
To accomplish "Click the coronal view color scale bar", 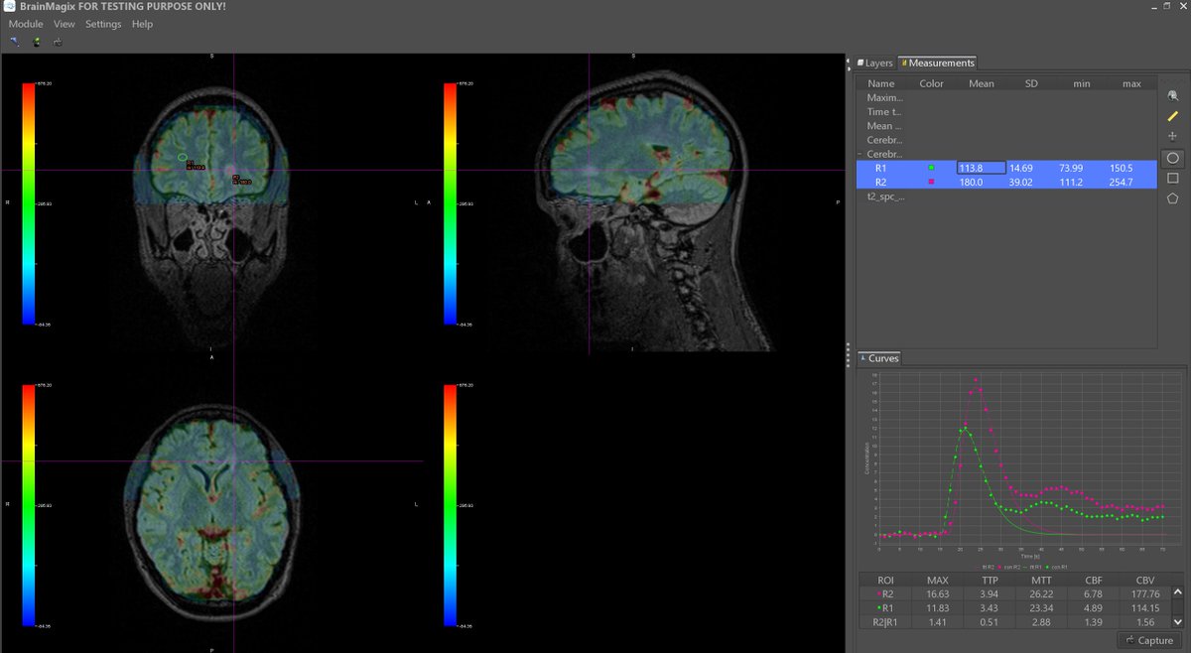I will (x=28, y=203).
